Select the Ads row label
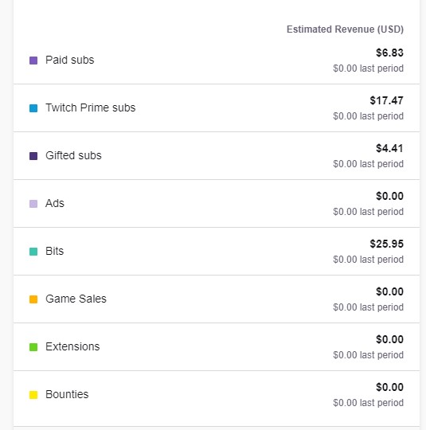This screenshot has height=430, width=426. 55,203
